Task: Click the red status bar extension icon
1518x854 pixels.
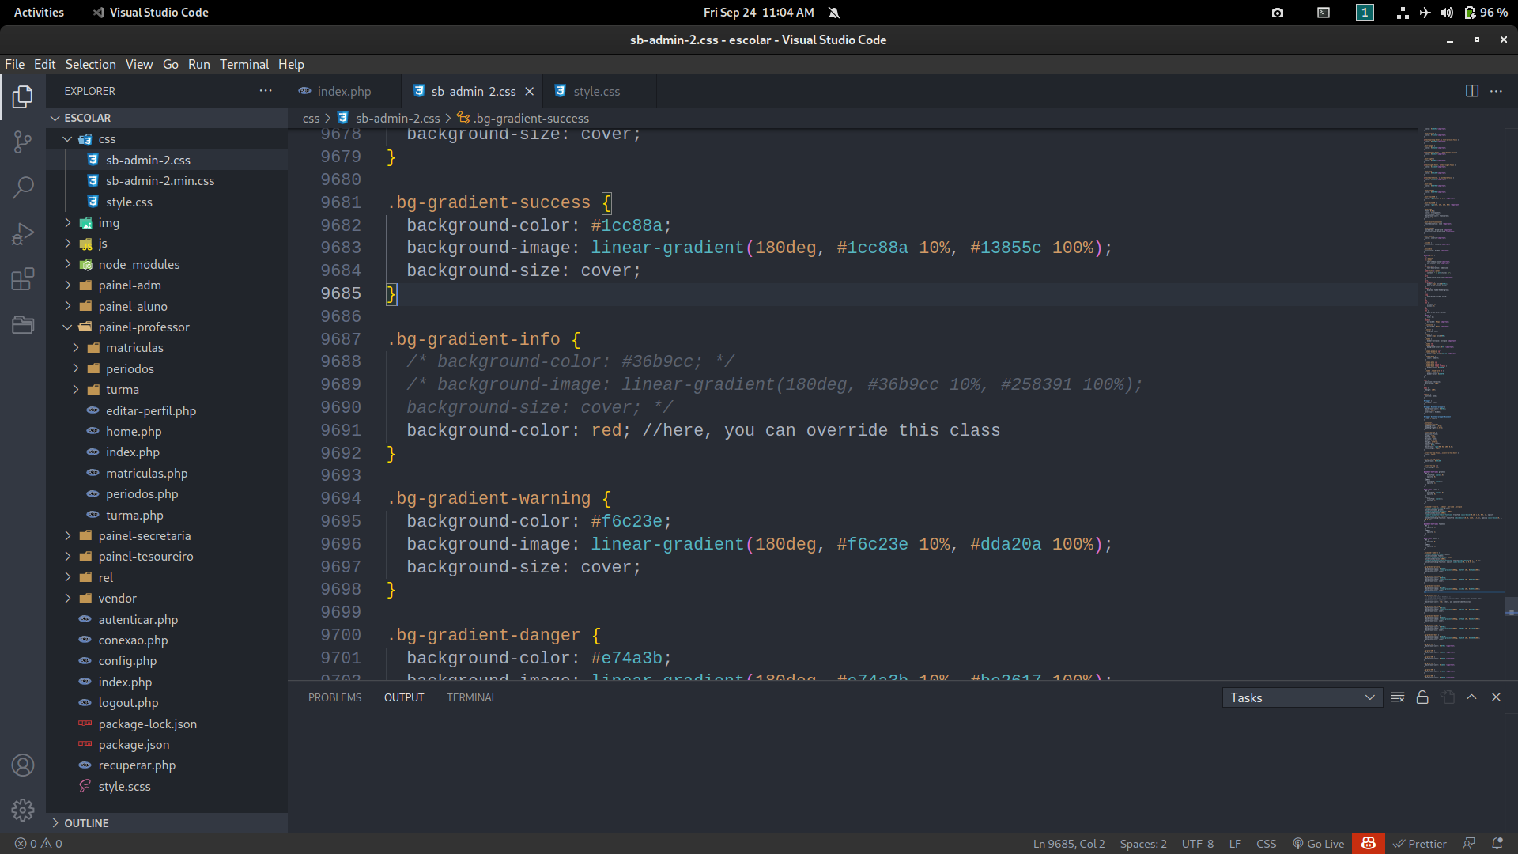Action: [x=1369, y=844]
